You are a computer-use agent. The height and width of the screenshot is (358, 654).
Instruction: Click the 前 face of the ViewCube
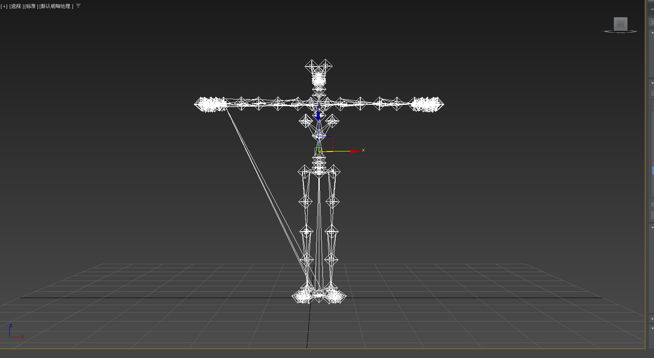[x=620, y=24]
